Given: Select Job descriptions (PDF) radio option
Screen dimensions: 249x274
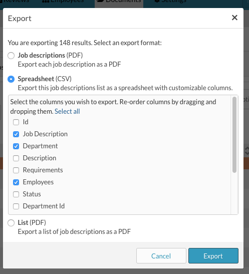Looking at the screenshot, I should 11,56.
